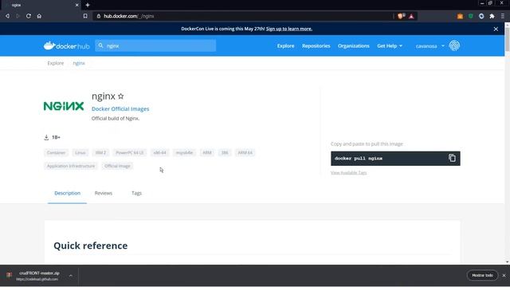Open the green shield extension icon
The width and height of the screenshot is (510, 287).
point(471,16)
